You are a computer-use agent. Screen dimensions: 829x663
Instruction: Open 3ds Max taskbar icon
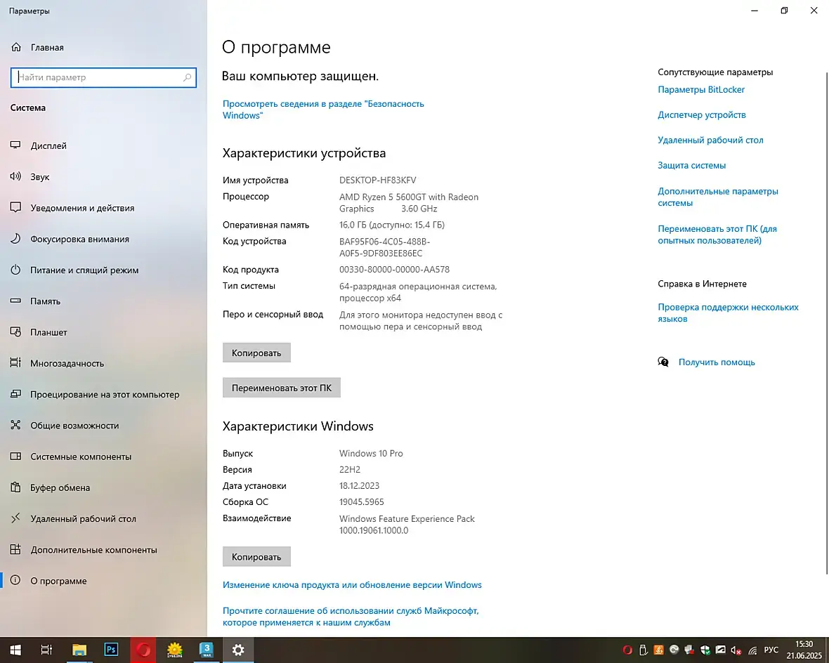[207, 650]
